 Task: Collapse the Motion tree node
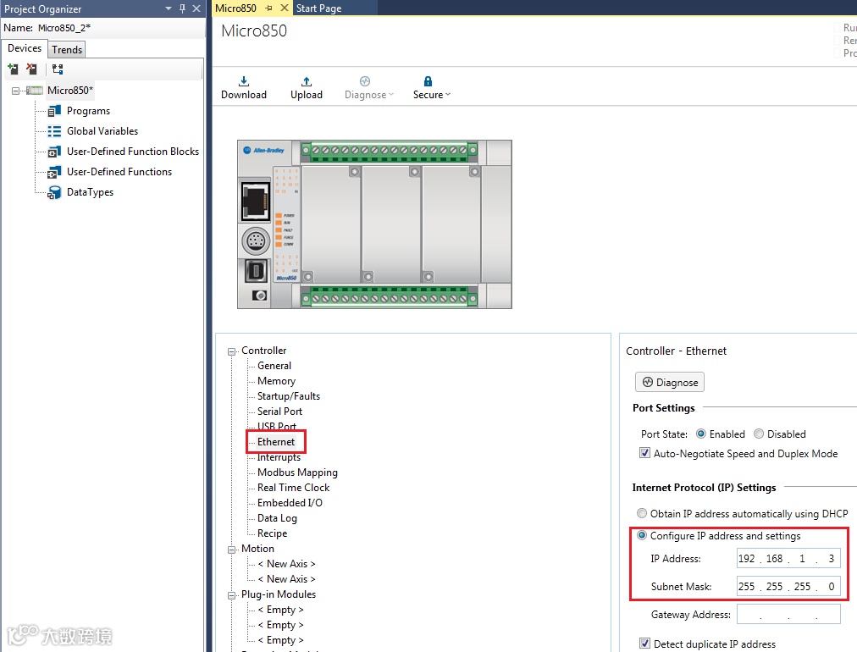[x=232, y=550]
